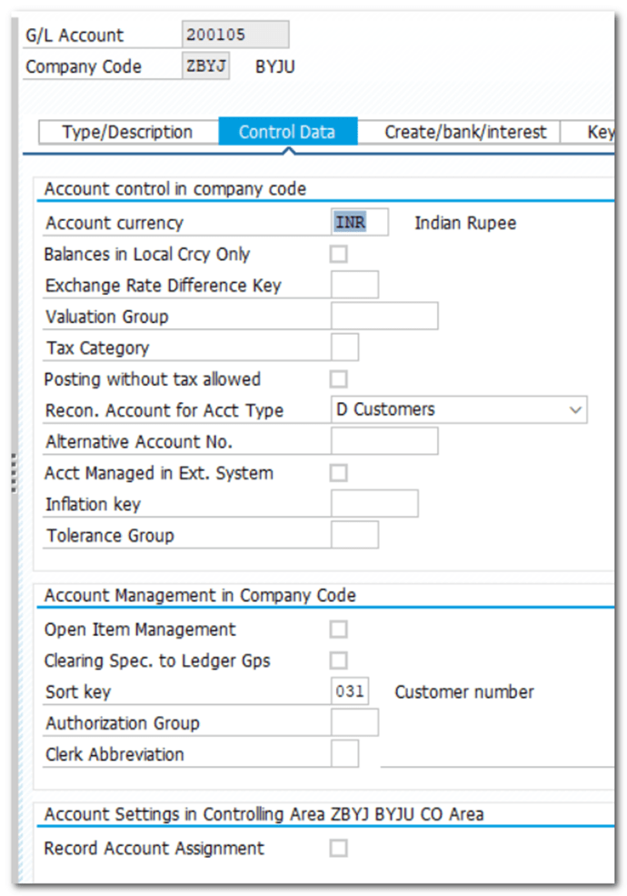
Task: Click into the Valuation Group input
Action: (384, 317)
